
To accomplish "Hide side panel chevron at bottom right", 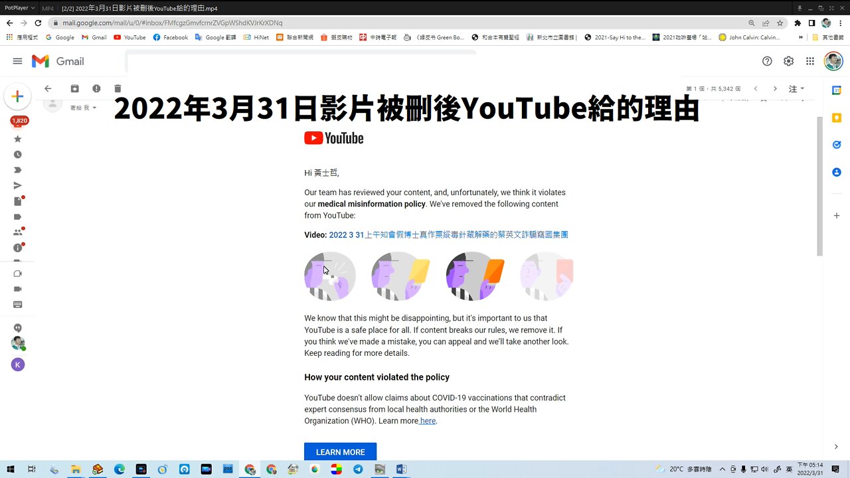I will pos(837,447).
